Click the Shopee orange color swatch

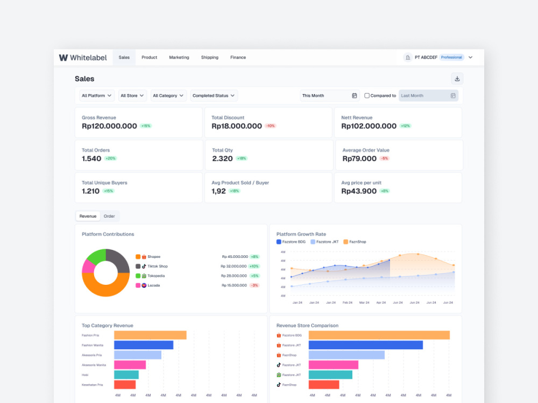click(x=138, y=257)
